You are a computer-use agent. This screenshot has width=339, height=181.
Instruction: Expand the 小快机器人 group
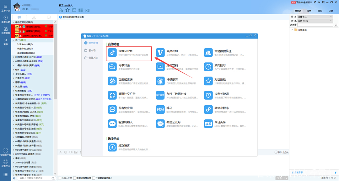pos(14,74)
